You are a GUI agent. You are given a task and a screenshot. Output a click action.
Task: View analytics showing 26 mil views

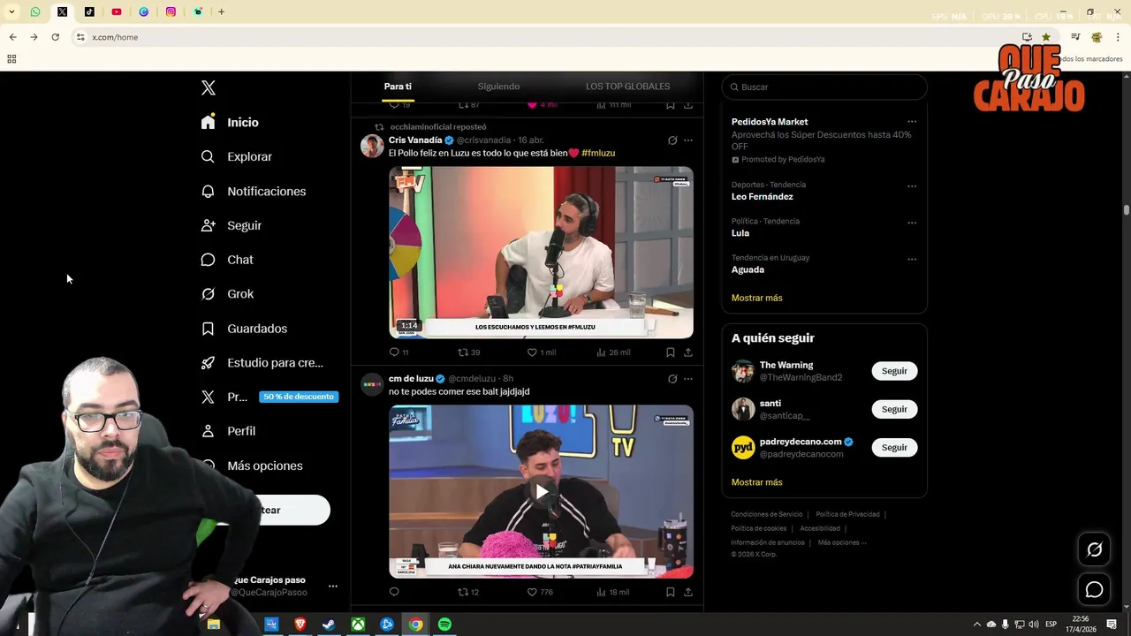tap(613, 352)
